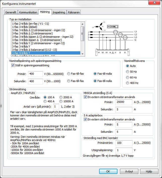162x178 pixels.
Task: Confirm settings with OK button
Action: (x=108, y=171)
